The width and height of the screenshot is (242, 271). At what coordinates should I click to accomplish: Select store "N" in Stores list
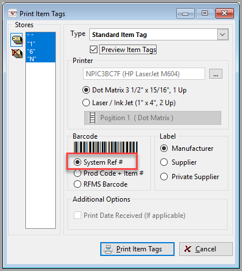[40, 59]
